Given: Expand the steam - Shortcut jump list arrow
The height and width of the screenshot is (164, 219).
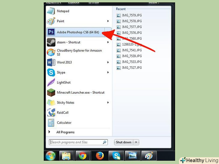Looking at the screenshot, I should (108, 42).
